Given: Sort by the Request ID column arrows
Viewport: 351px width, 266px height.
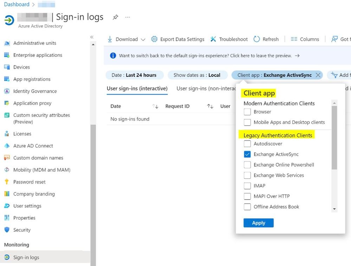Looking at the screenshot, I should point(210,106).
